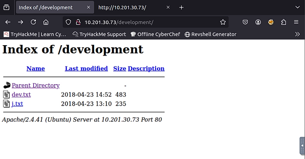Open TryHackMe Learn Cyber bookmark
The width and height of the screenshot is (305, 159).
pyautogui.click(x=35, y=34)
